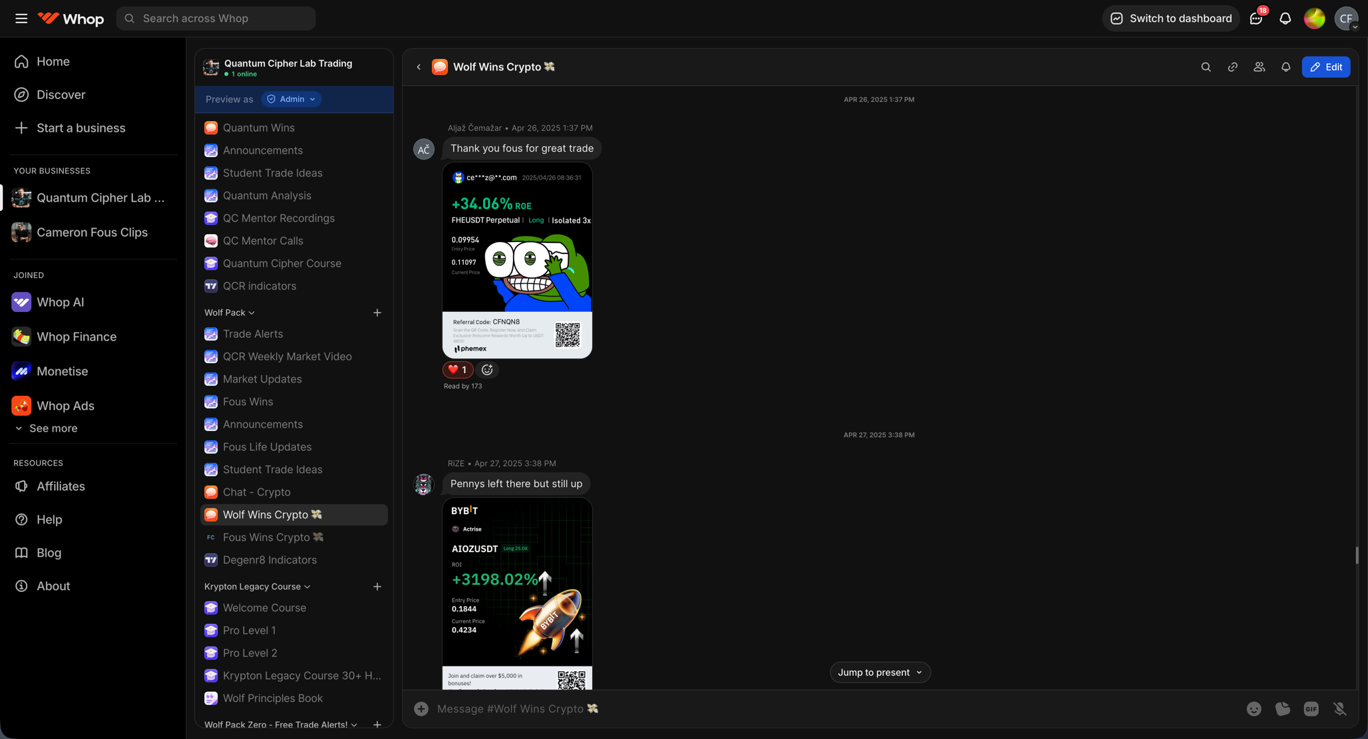This screenshot has height=739, width=1368.
Task: Open the hamburger menu
Action: point(21,19)
